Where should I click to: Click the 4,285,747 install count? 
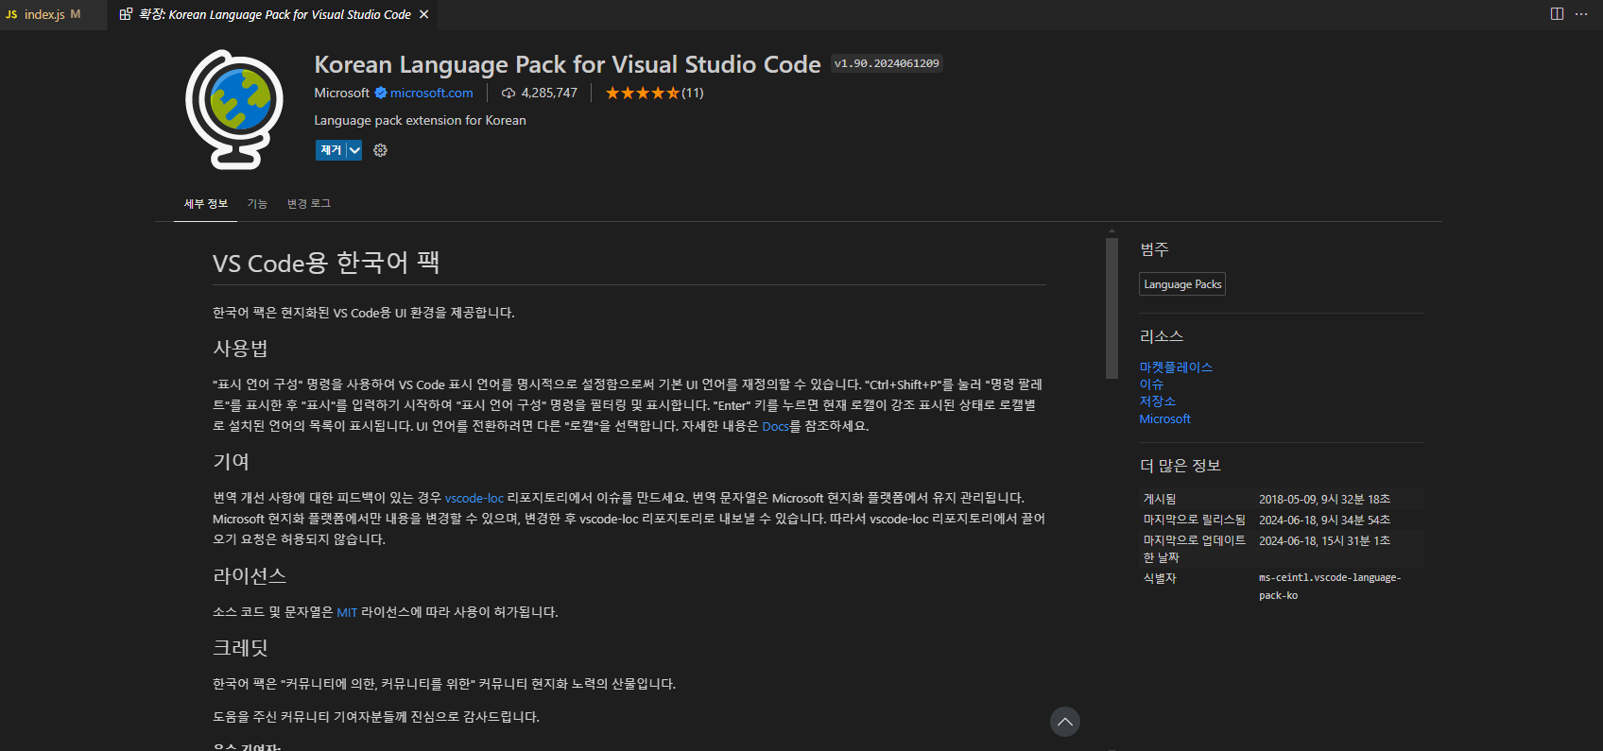coord(549,93)
